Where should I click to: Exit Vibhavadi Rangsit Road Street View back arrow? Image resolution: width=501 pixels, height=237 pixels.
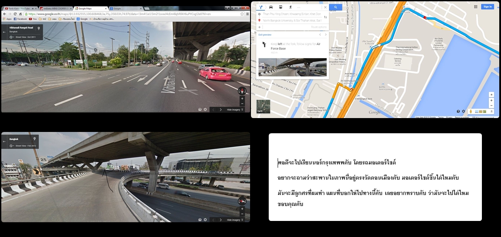[x=4, y=32]
